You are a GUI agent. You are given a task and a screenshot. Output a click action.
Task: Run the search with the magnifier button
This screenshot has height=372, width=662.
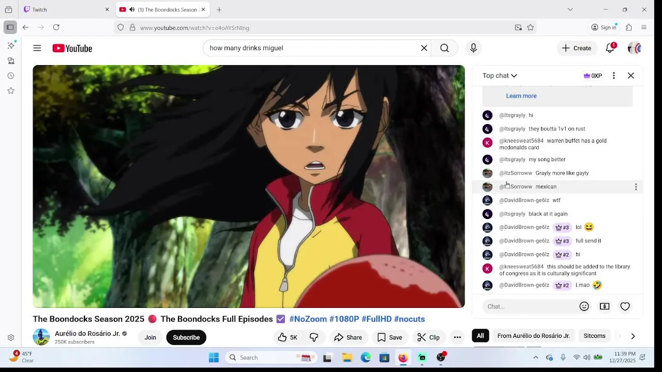[444, 48]
